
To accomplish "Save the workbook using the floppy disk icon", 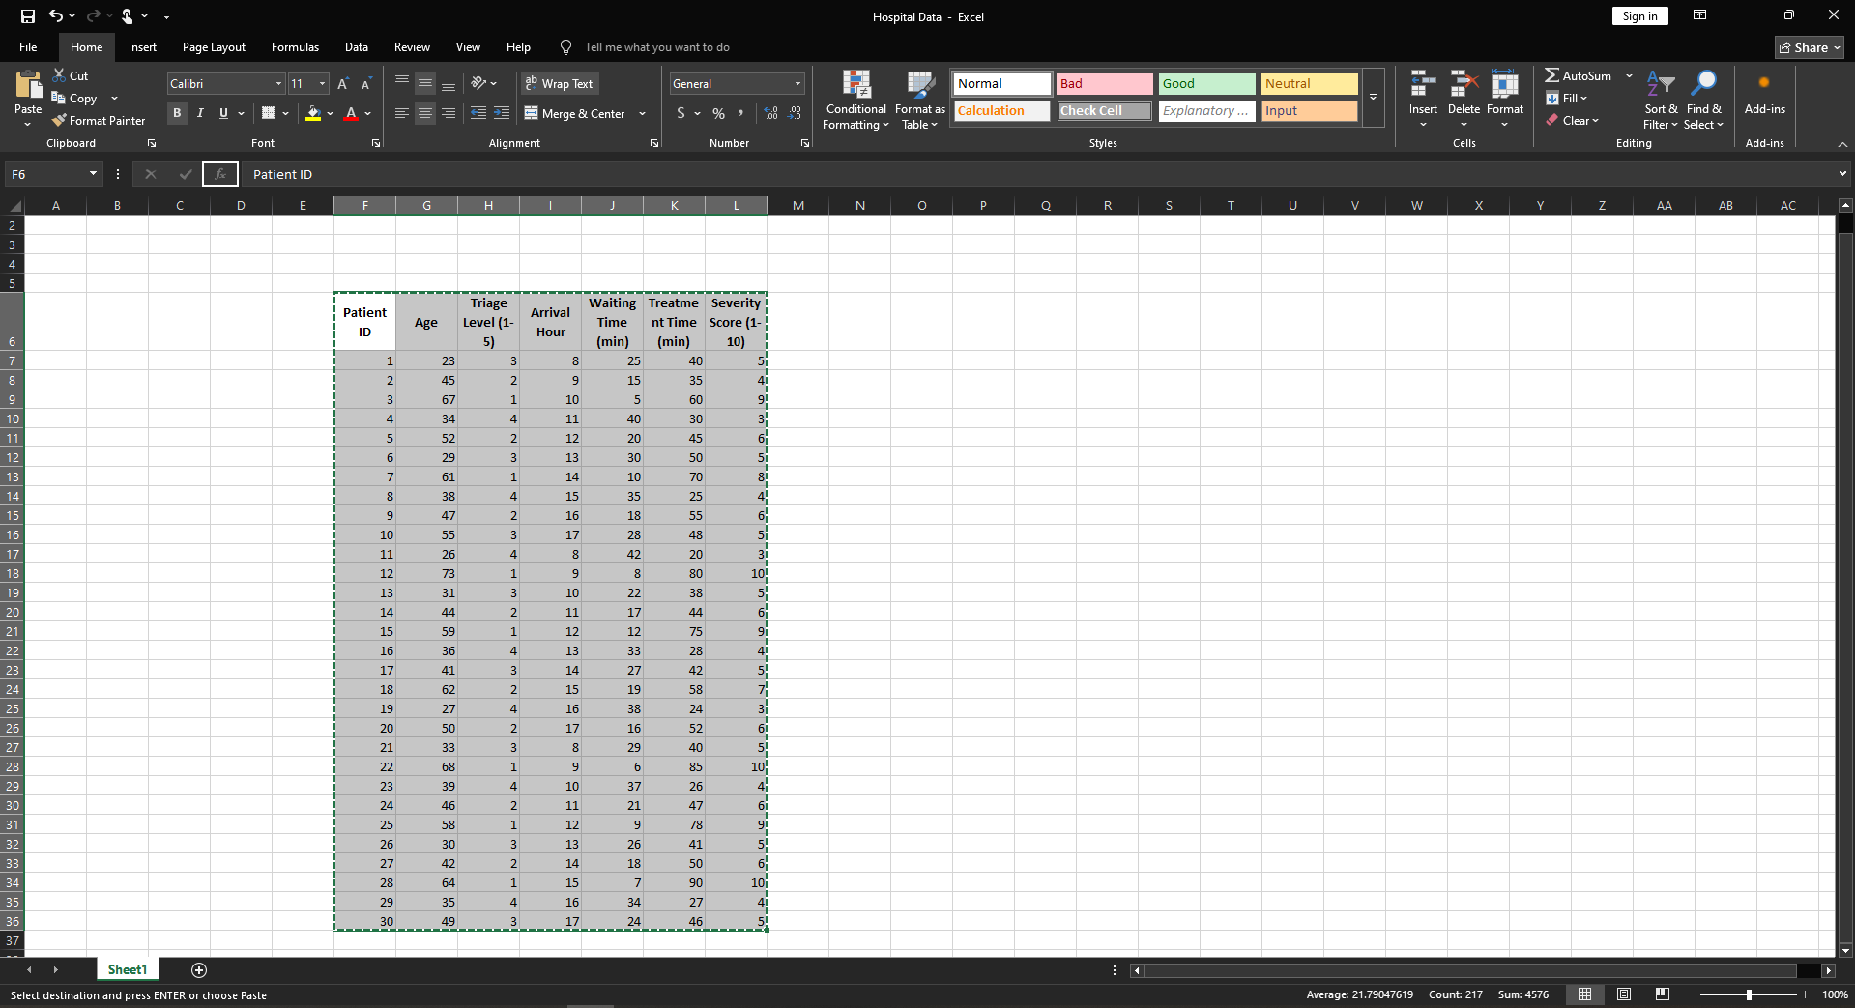I will click(28, 16).
